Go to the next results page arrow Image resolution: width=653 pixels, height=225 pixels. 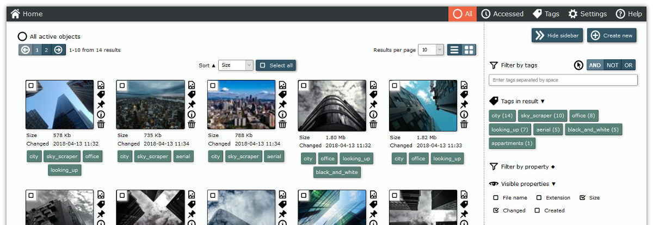[58, 50]
